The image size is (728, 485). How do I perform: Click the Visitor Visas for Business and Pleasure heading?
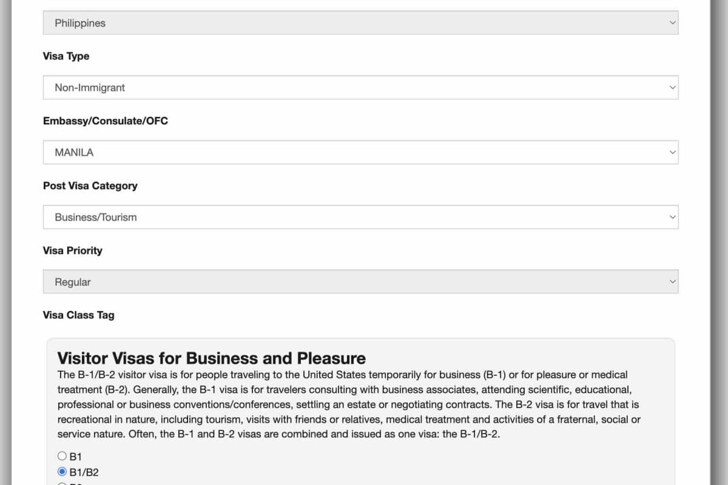[x=212, y=358]
